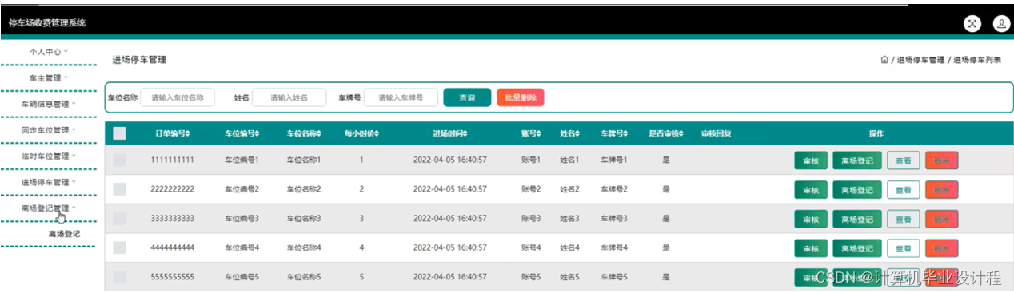Sort by 车位名称 column header
Viewport: 1014px width, 293px height.
click(304, 133)
